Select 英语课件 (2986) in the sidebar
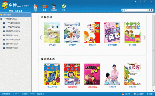The height and width of the screenshot is (96, 155). (13, 31)
